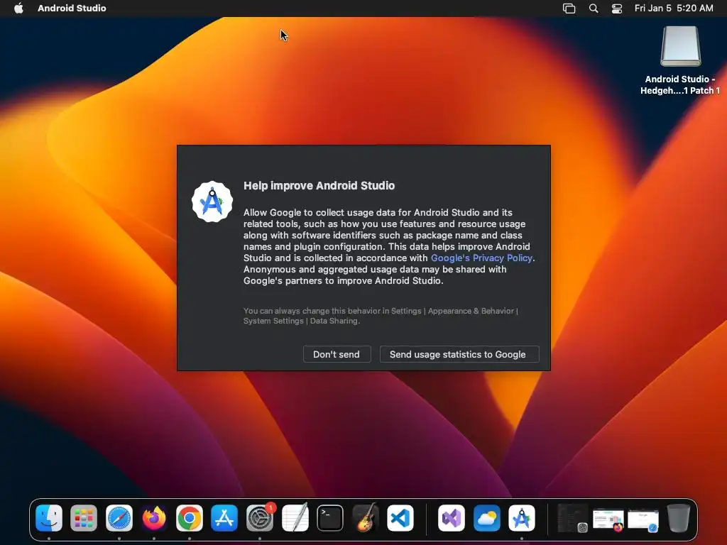Open the App Store from the Dock
Image resolution: width=727 pixels, height=545 pixels.
[224, 517]
